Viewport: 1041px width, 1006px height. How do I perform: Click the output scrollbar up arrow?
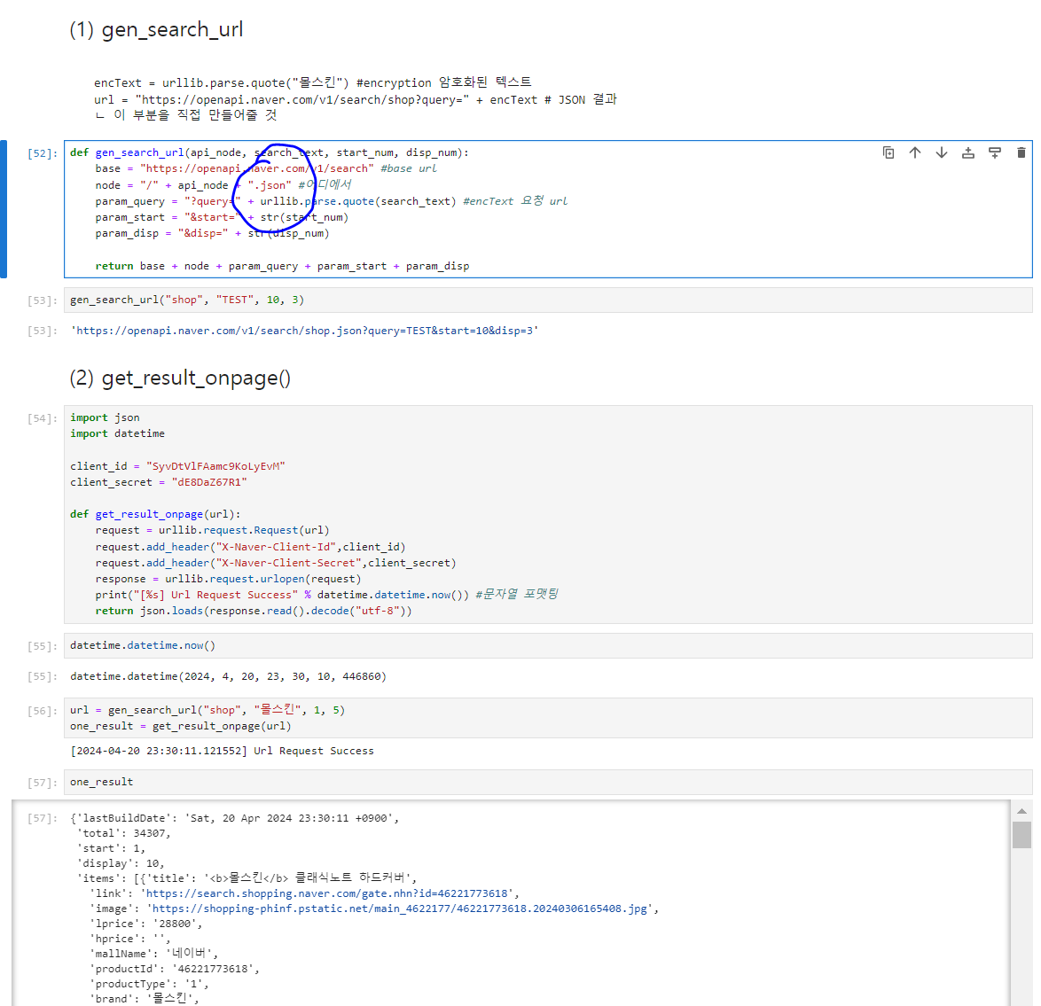(x=1021, y=811)
